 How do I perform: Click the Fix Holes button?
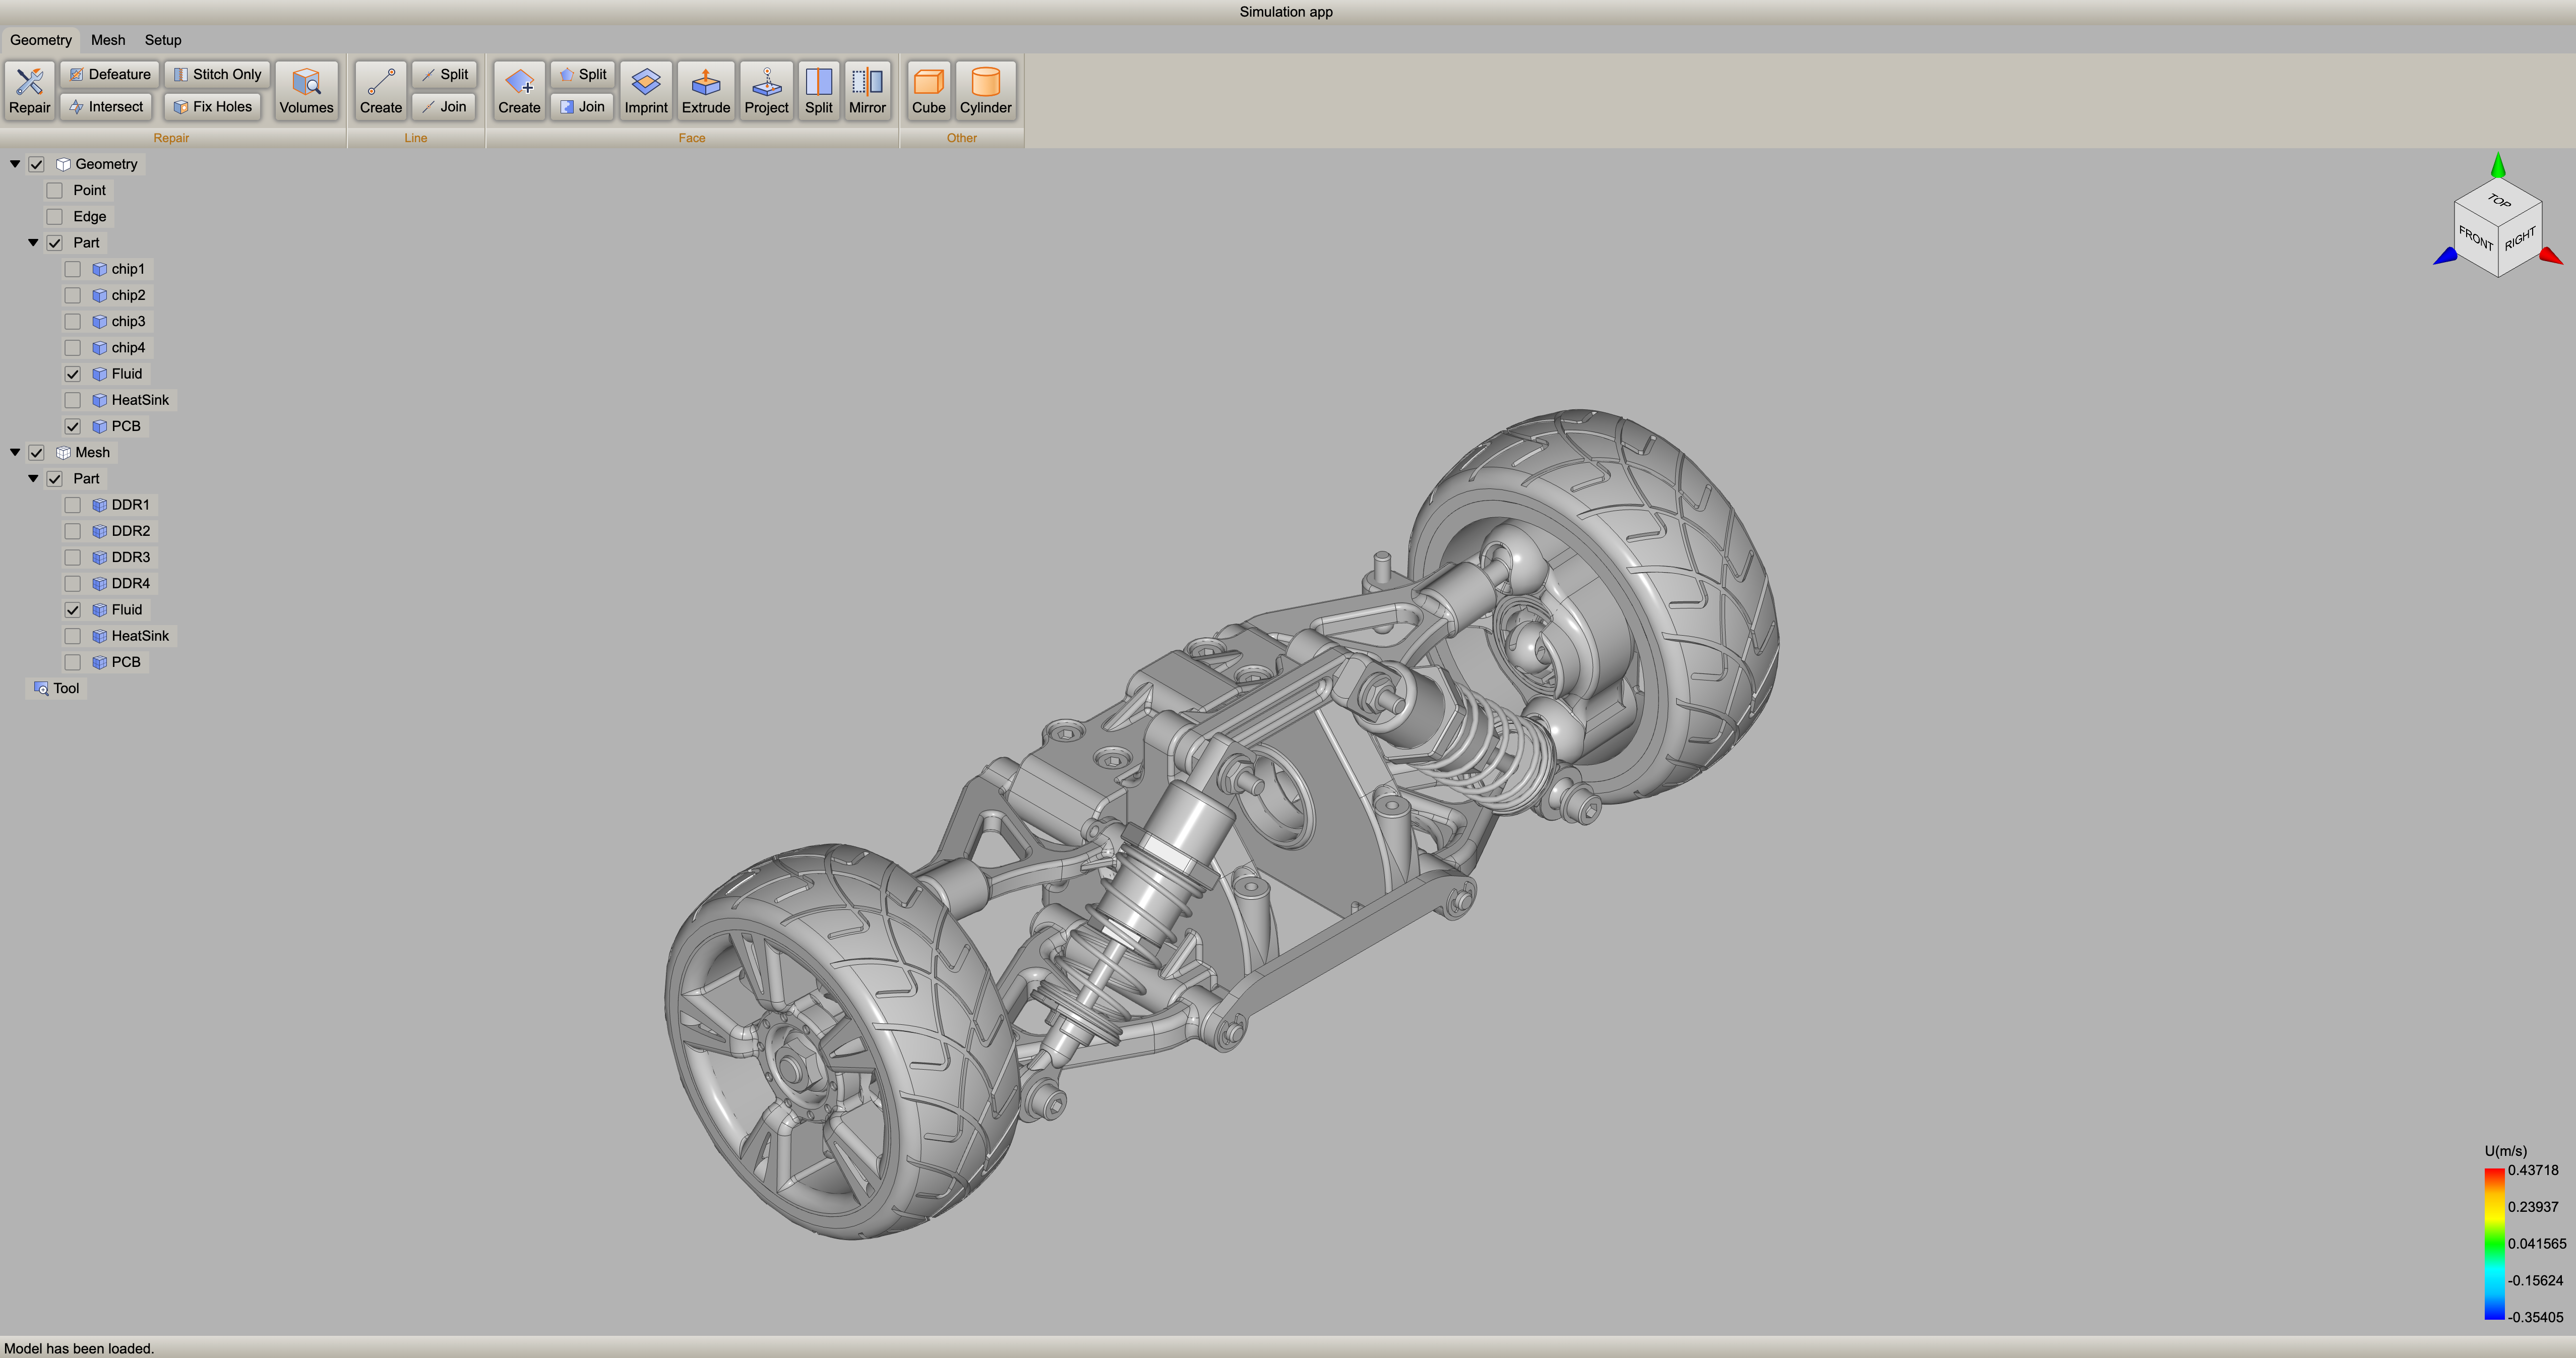[213, 107]
